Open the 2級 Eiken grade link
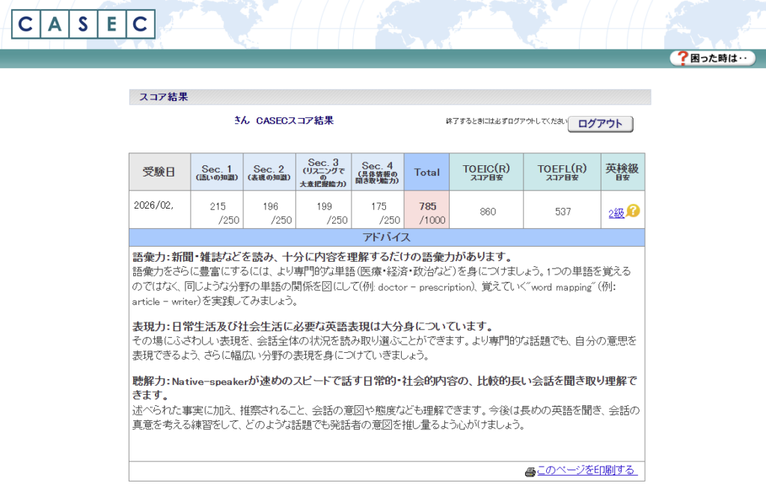The width and height of the screenshot is (766, 486). [616, 213]
